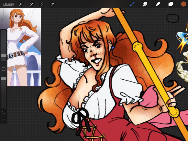188x141 pixels.
Task: Click the brush opacity slider handle
Action: tap(4, 79)
